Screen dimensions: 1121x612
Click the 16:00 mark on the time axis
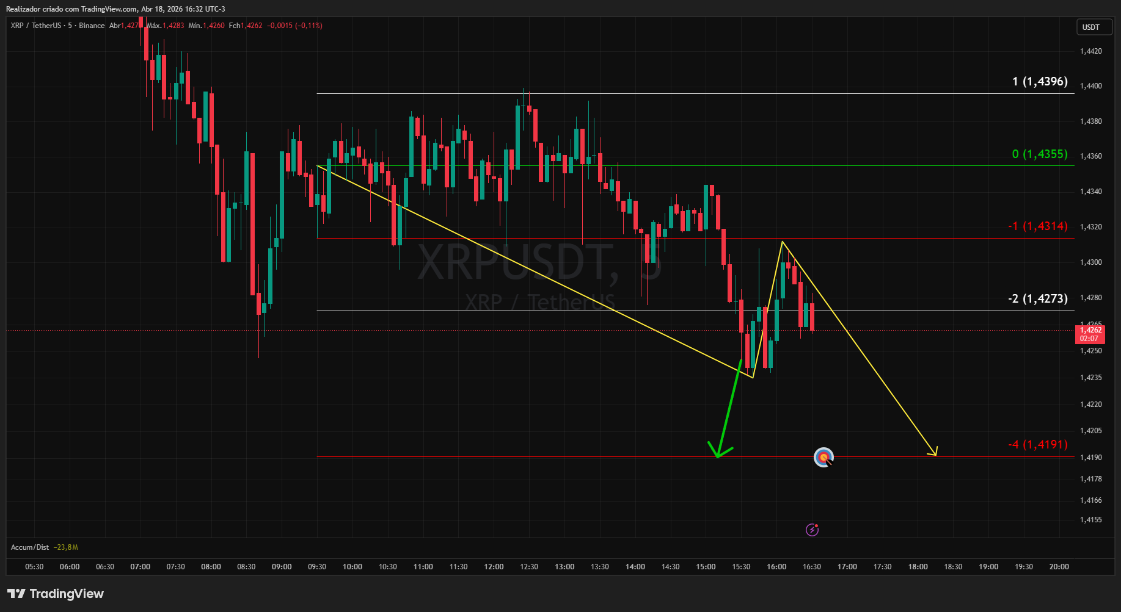coord(776,567)
